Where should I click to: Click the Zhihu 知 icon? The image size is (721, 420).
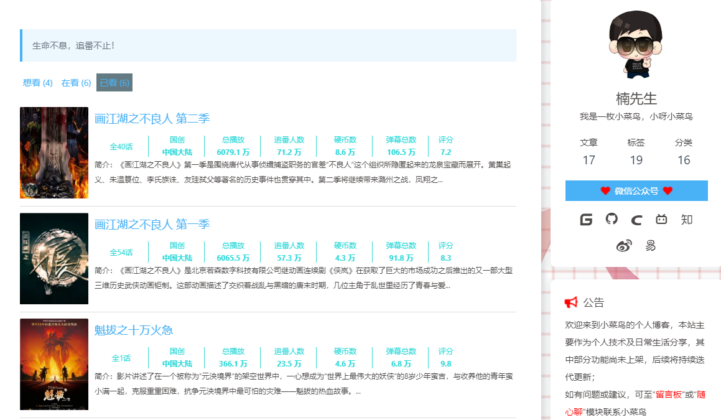[x=686, y=220]
